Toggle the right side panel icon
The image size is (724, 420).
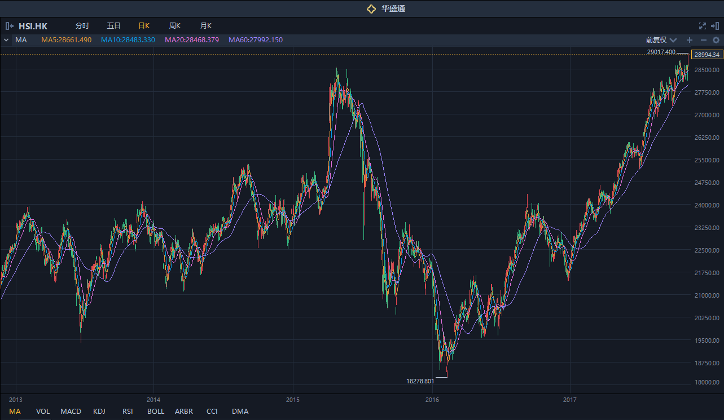pyautogui.click(x=715, y=26)
